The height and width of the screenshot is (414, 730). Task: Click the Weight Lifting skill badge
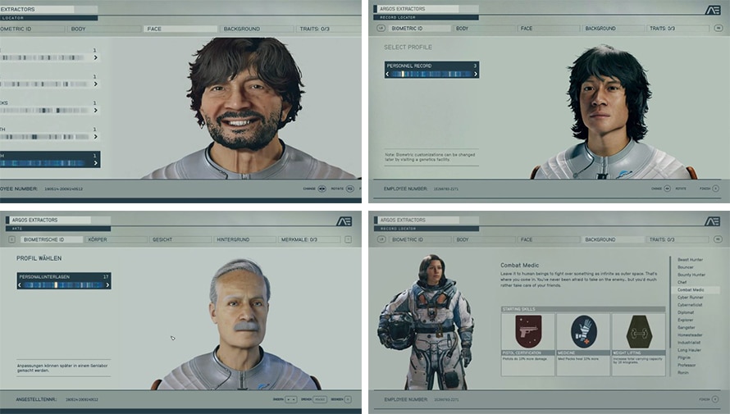click(639, 332)
